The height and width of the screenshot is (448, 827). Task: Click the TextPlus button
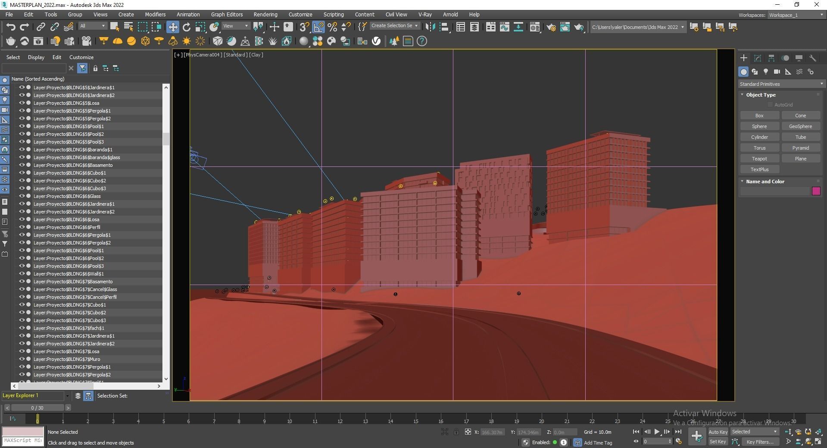coord(759,169)
